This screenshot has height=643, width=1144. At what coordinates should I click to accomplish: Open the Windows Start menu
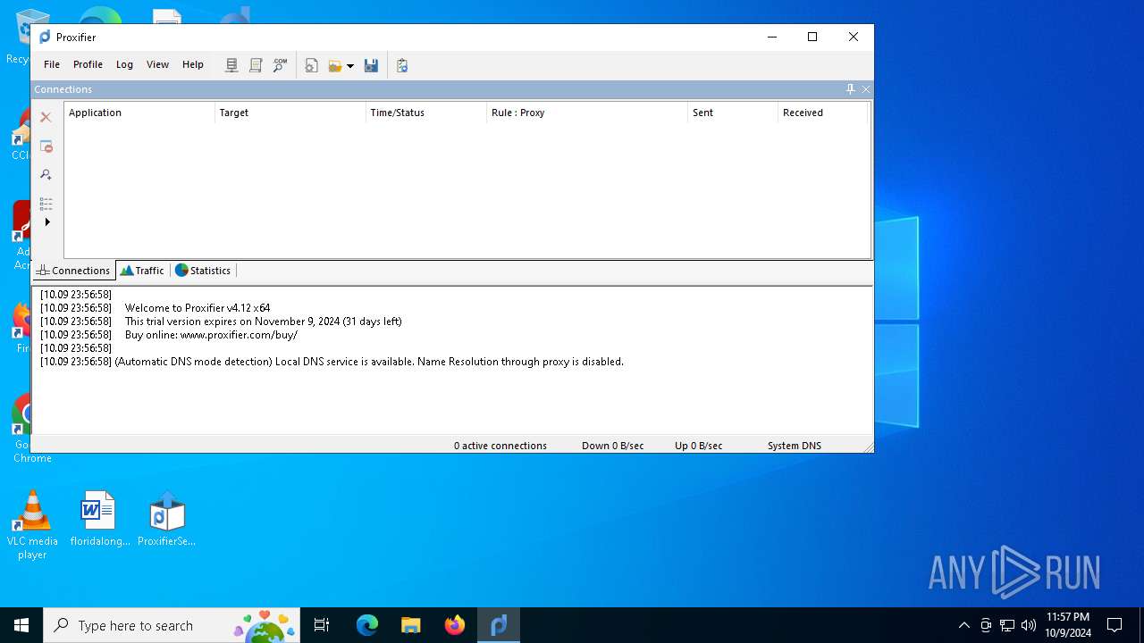click(21, 625)
